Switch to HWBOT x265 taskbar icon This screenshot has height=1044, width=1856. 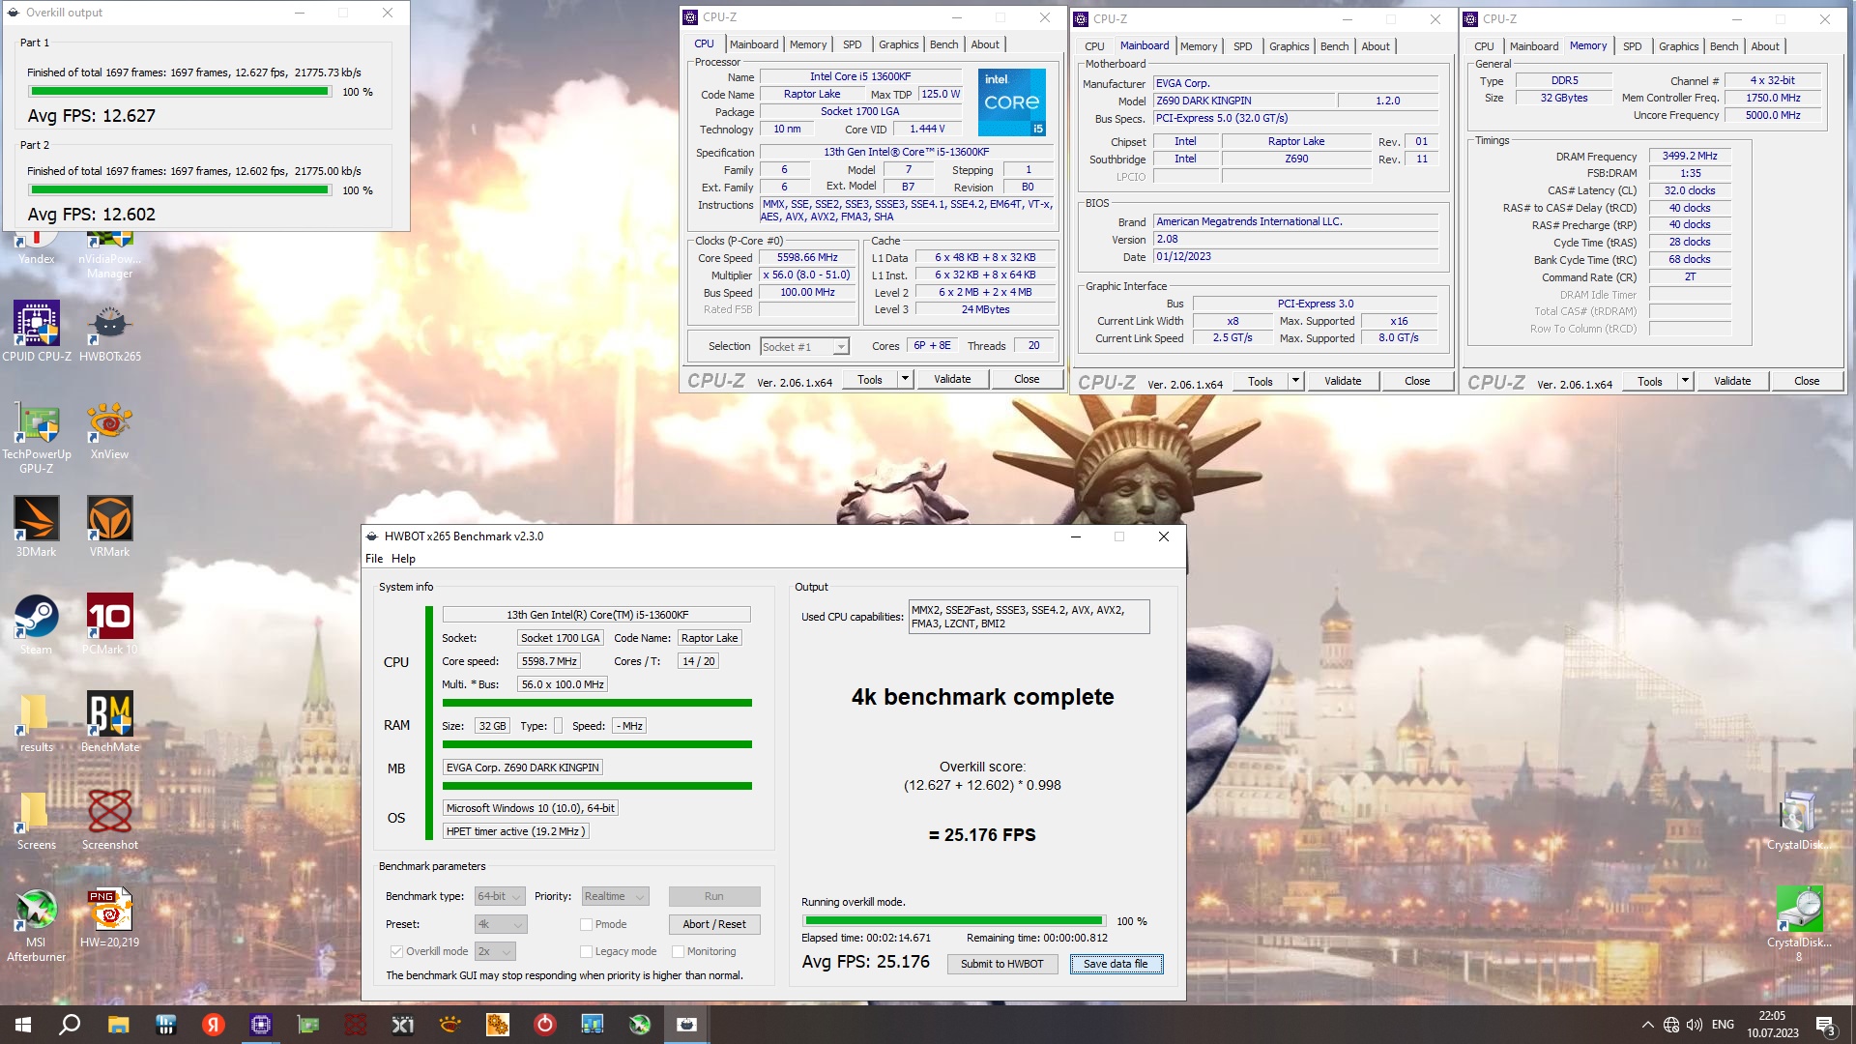(687, 1025)
